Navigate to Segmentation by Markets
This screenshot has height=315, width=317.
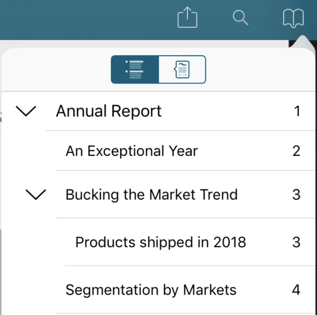(x=151, y=290)
